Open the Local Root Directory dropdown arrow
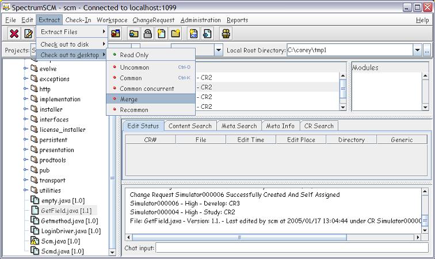The width and height of the screenshot is (435, 259). point(418,50)
